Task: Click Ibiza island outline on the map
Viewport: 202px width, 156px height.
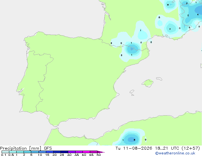Action: tap(132, 92)
